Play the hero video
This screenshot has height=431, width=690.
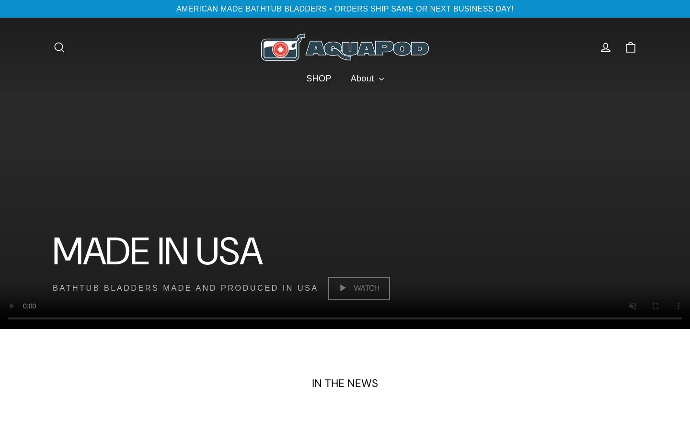click(x=11, y=306)
